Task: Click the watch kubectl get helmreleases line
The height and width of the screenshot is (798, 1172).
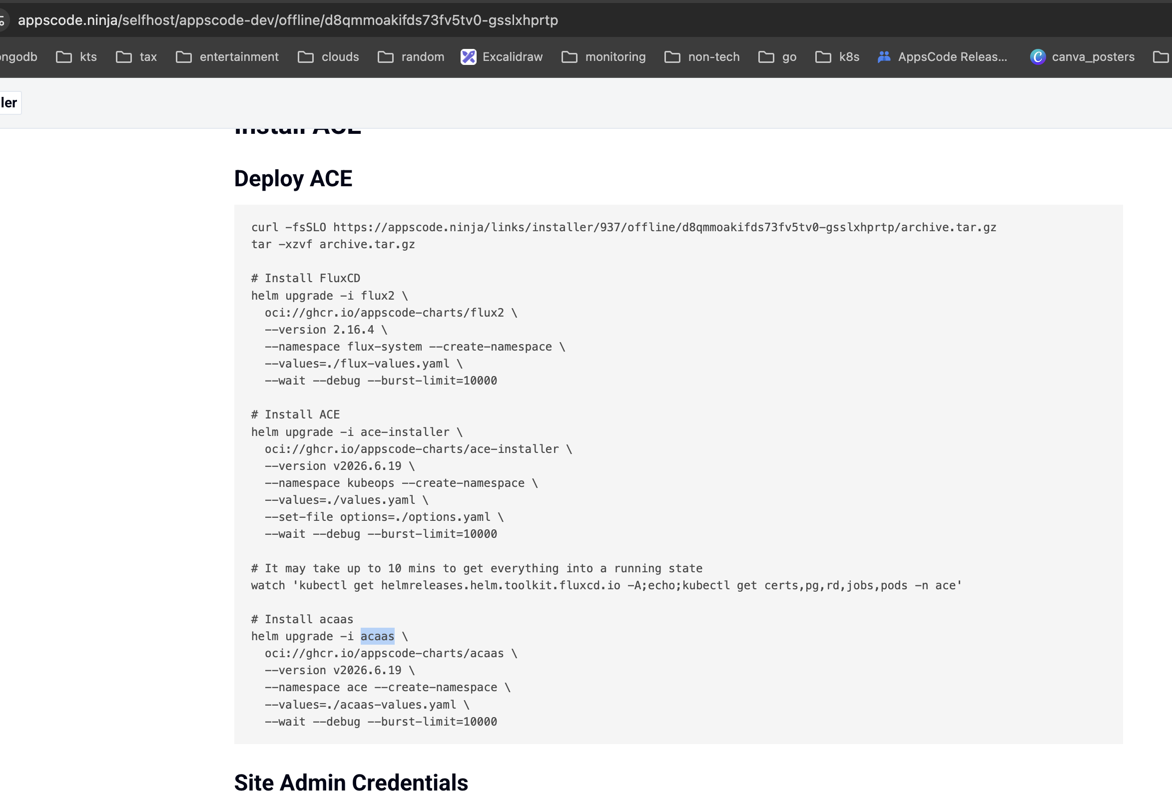Action: (x=606, y=586)
